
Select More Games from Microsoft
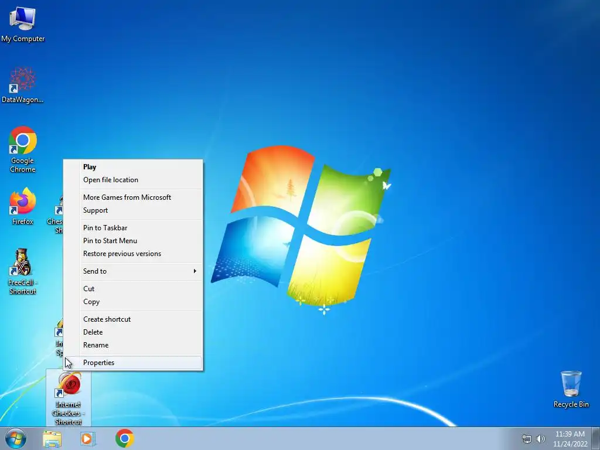pos(133,197)
